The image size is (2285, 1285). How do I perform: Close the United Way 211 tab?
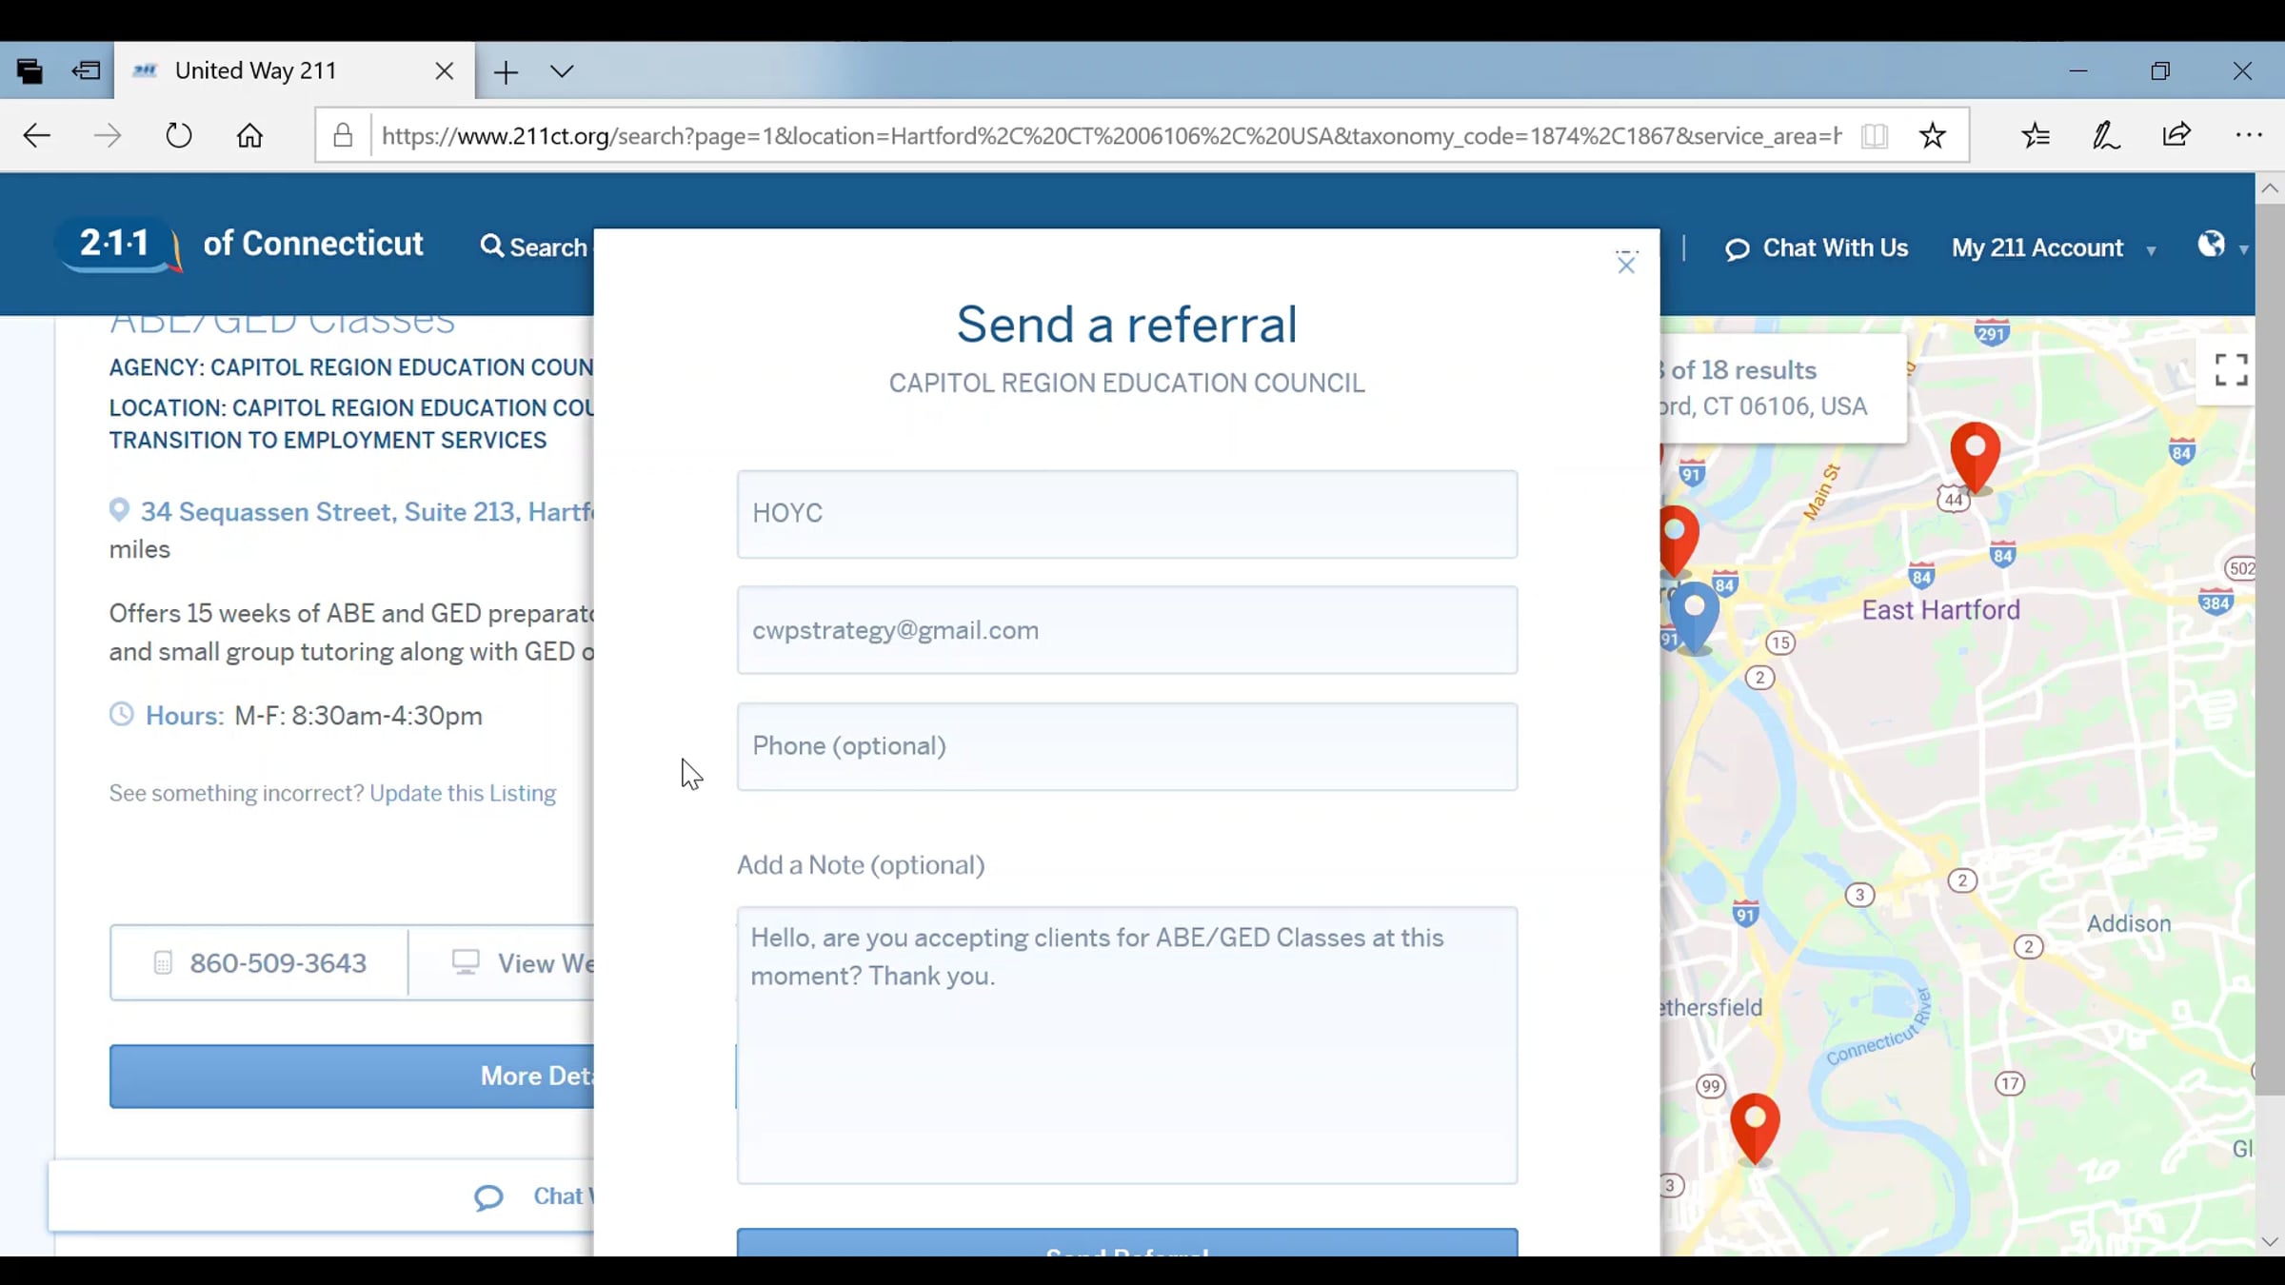(444, 71)
